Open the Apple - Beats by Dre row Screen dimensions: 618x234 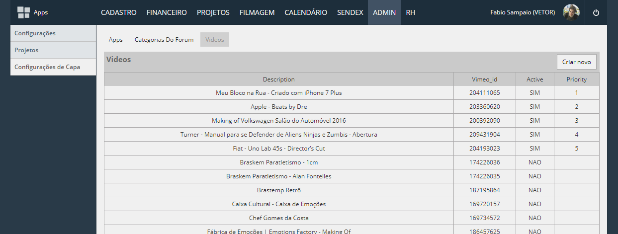(278, 107)
